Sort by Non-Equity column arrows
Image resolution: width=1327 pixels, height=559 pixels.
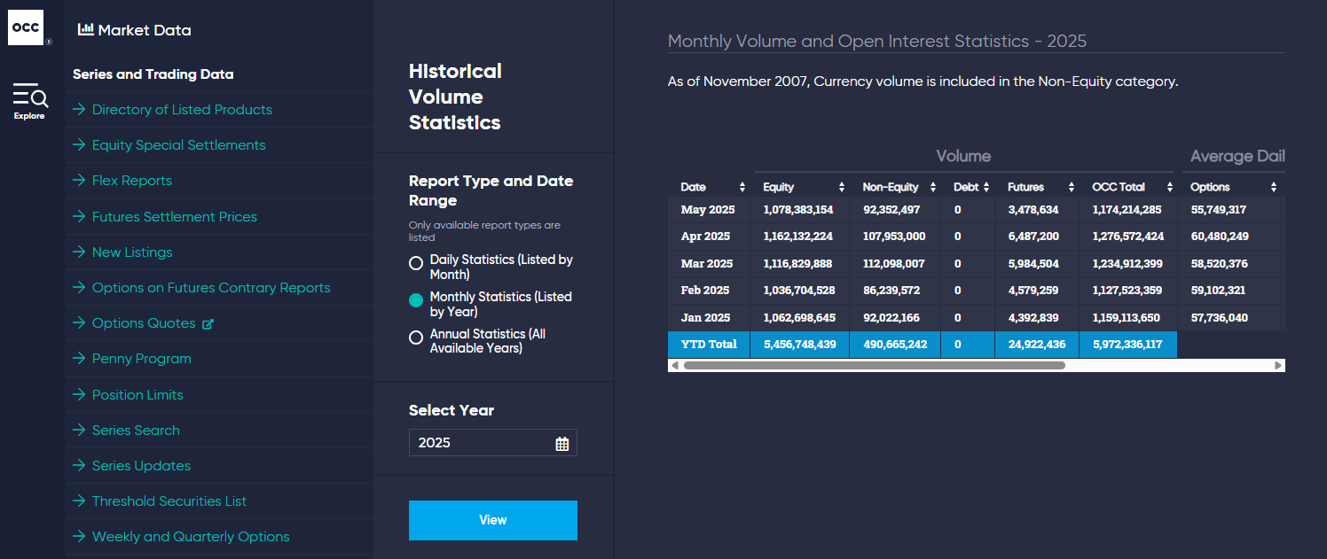click(933, 187)
